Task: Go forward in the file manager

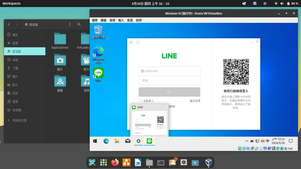Action: click(17, 24)
